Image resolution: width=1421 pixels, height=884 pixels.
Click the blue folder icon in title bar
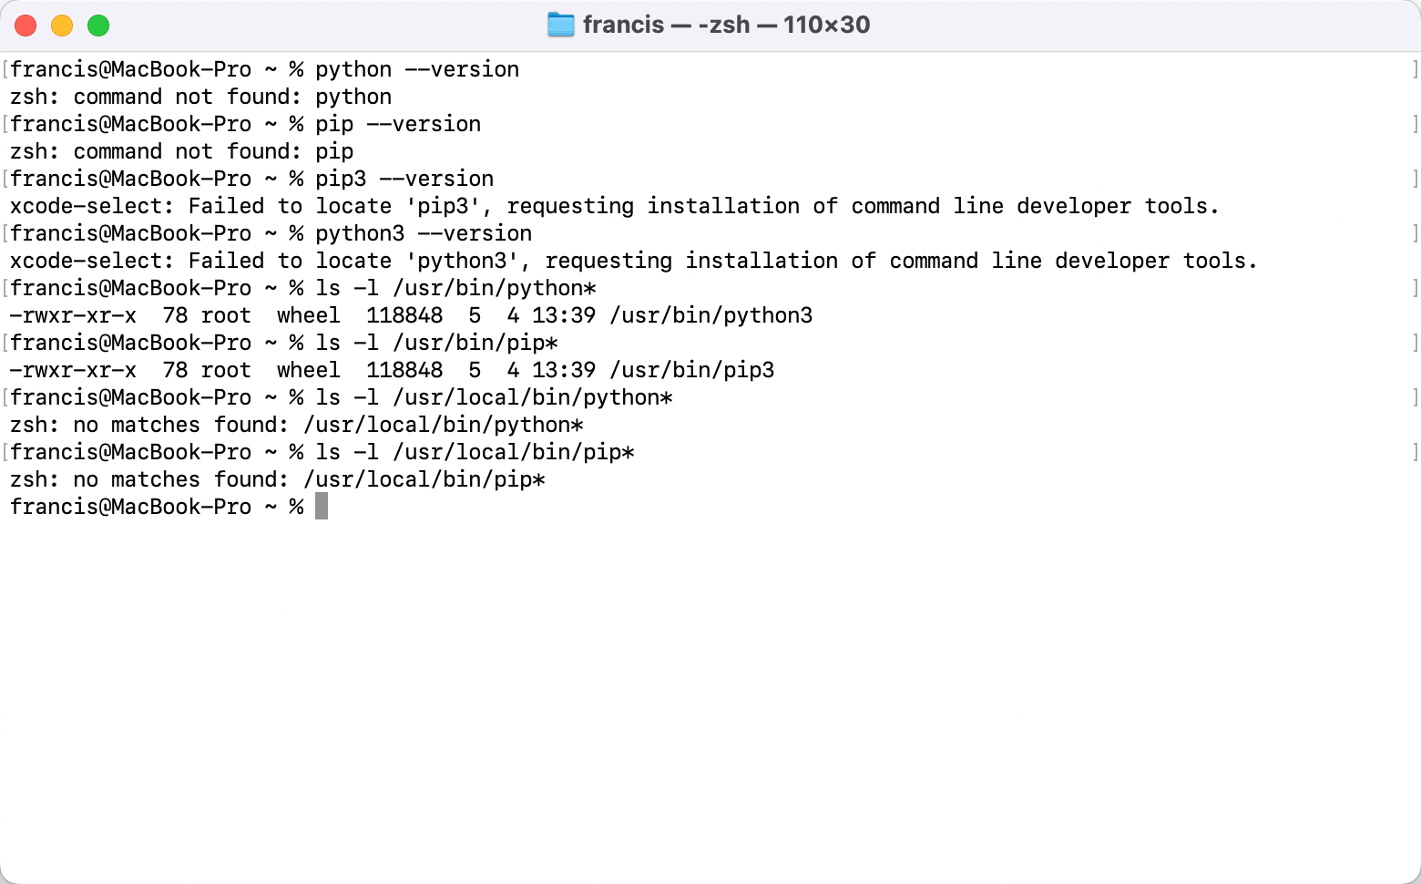point(560,25)
